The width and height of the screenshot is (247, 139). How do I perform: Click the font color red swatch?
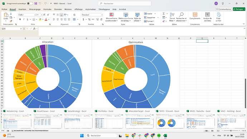click(46, 19)
